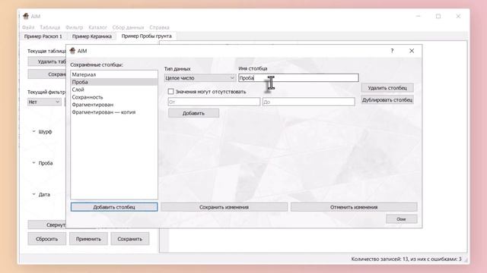Click the Свернуть button in main window
The image size is (487, 273).
[x=47, y=224]
